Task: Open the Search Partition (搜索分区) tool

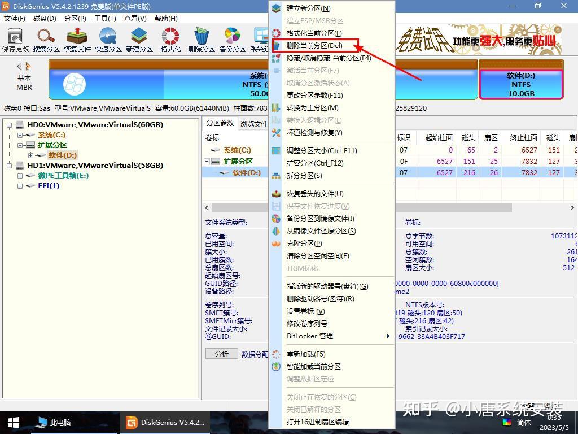Action: (46, 40)
